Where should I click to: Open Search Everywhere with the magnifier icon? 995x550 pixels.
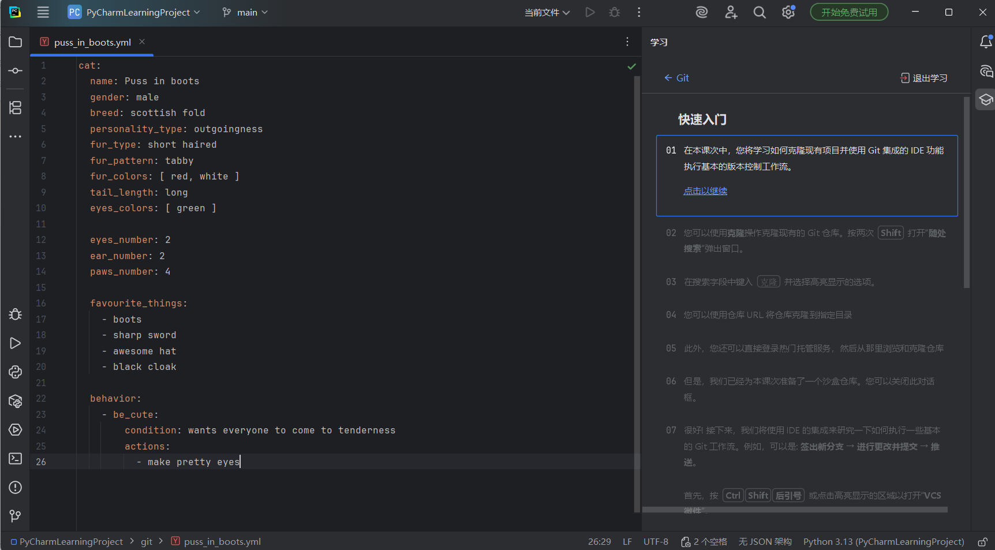760,12
